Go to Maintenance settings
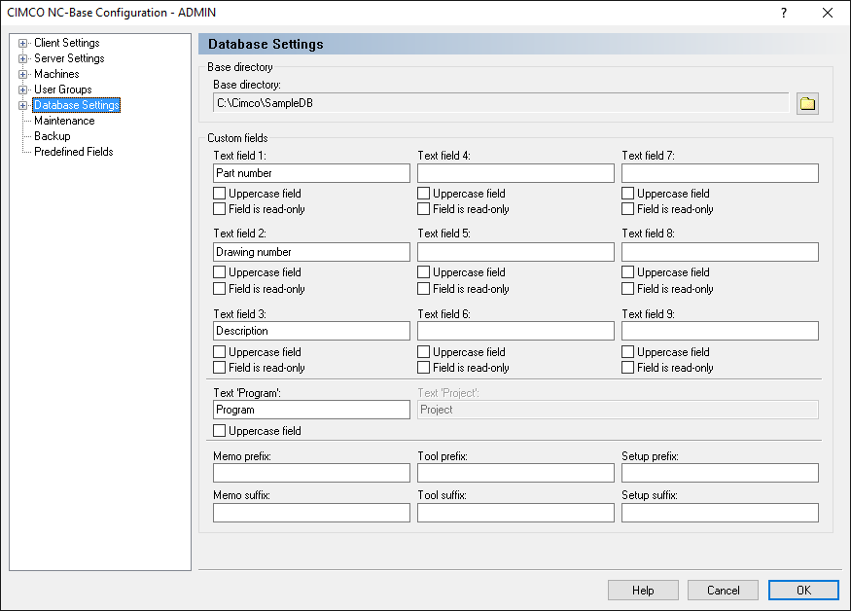The width and height of the screenshot is (851, 611). (64, 121)
